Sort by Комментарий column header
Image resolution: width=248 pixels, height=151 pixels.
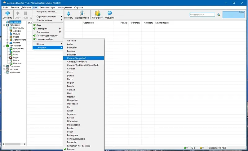click(x=162, y=23)
